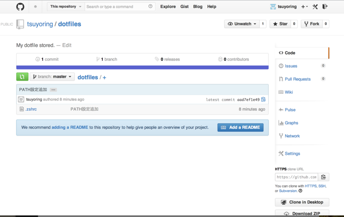Open the GitHub Octocat logo home
The height and width of the screenshot is (217, 344).
(20, 6)
